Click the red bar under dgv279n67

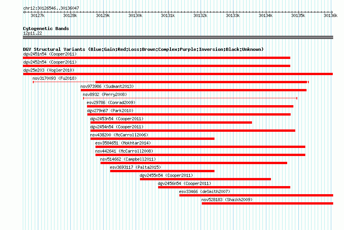coord(189,114)
